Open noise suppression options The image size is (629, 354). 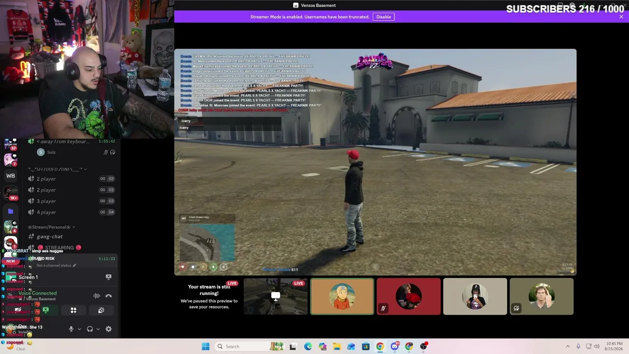coord(97,296)
